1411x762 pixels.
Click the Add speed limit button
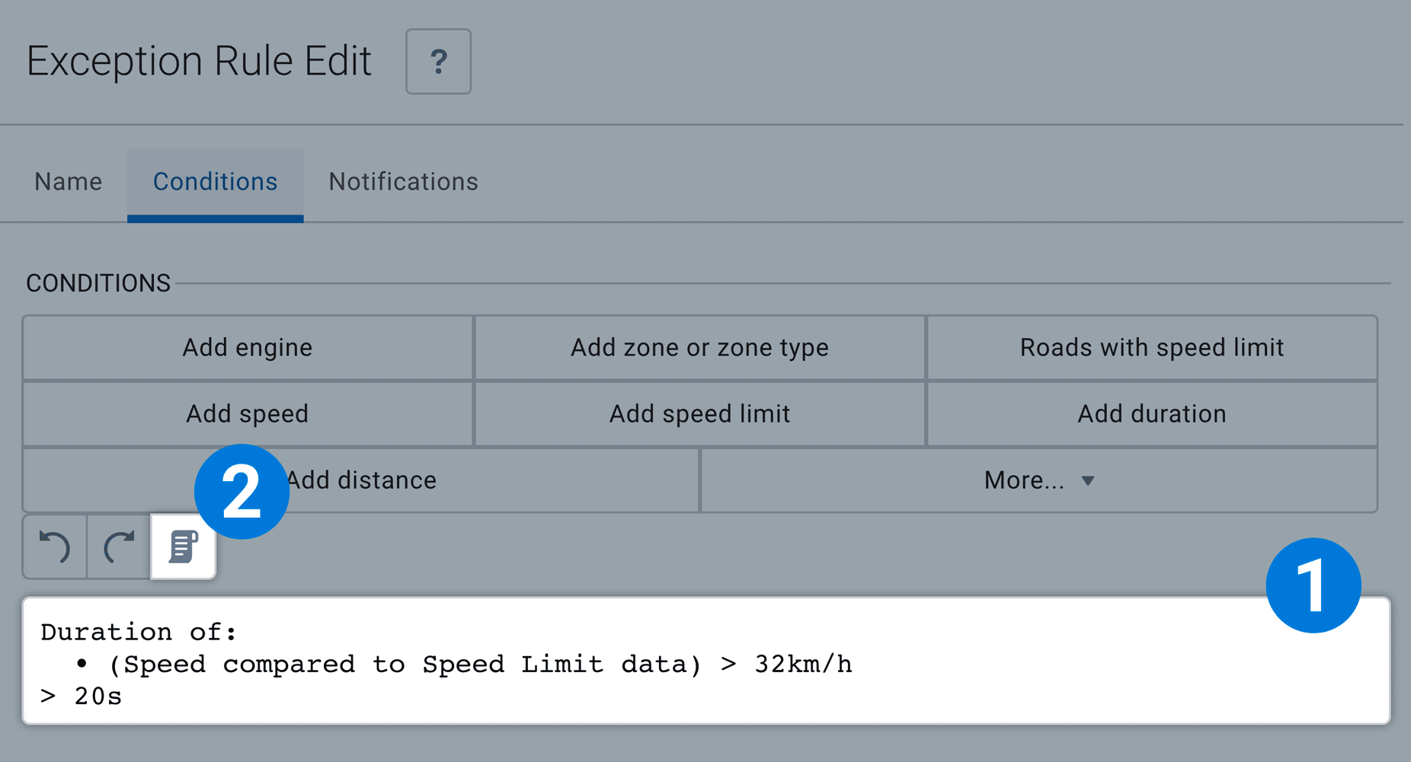pos(699,413)
